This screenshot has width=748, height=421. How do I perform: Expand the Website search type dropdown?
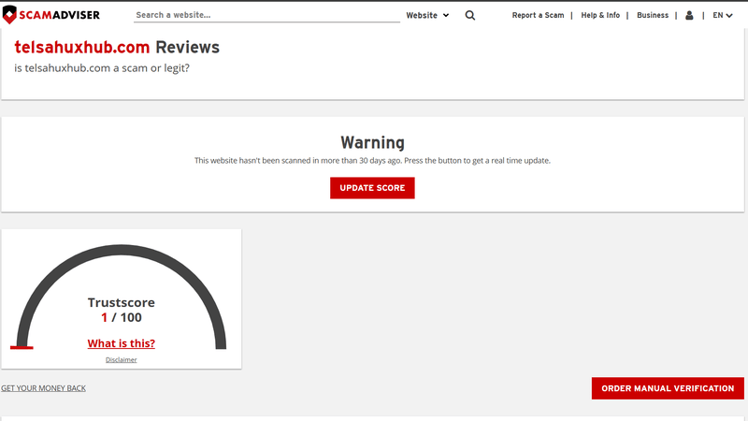tap(427, 15)
